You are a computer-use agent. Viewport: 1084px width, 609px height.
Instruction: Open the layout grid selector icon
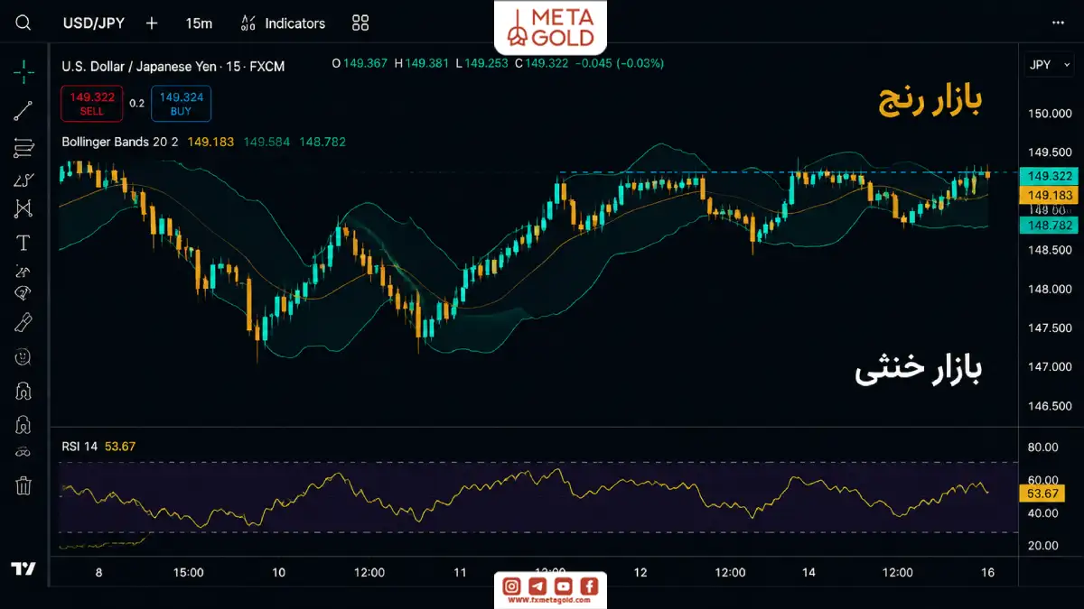pos(360,23)
